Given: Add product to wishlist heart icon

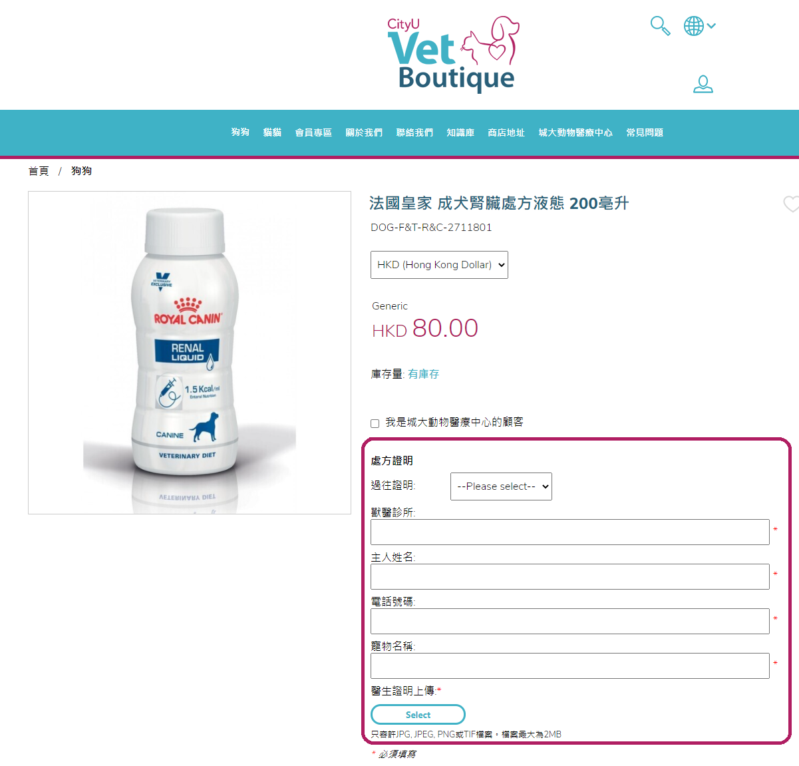Looking at the screenshot, I should (791, 204).
